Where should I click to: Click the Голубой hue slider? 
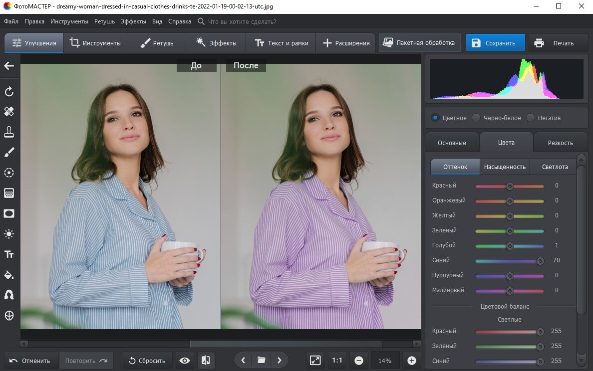[x=510, y=246]
